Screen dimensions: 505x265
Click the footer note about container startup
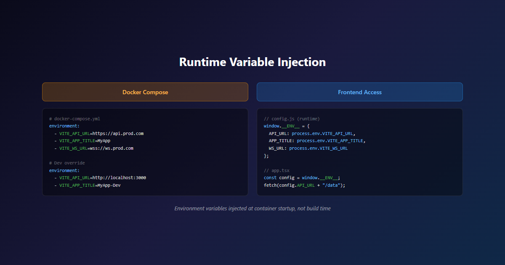[x=252, y=209]
